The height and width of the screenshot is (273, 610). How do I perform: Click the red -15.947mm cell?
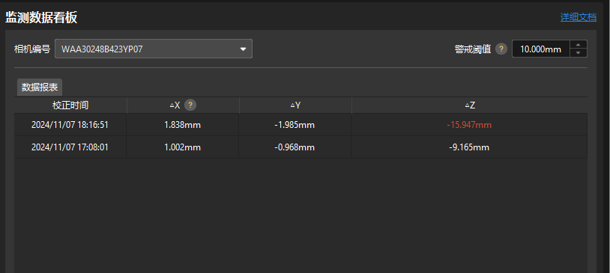point(469,125)
